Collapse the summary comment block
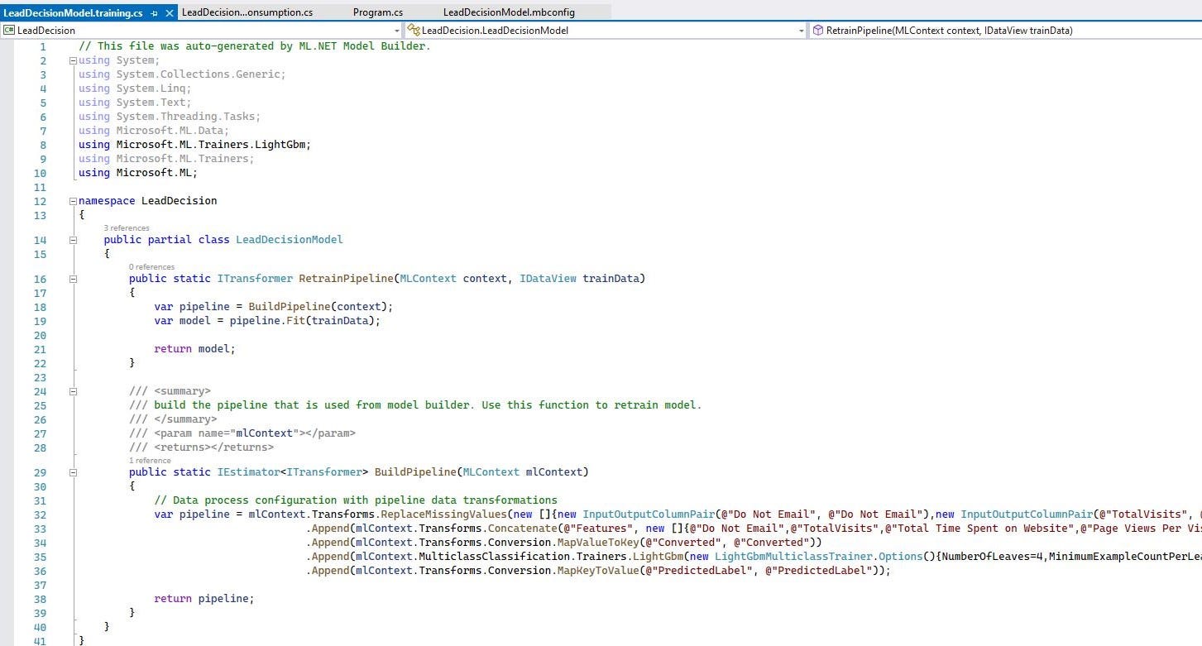Viewport: 1202px width, 646px height. (x=73, y=391)
